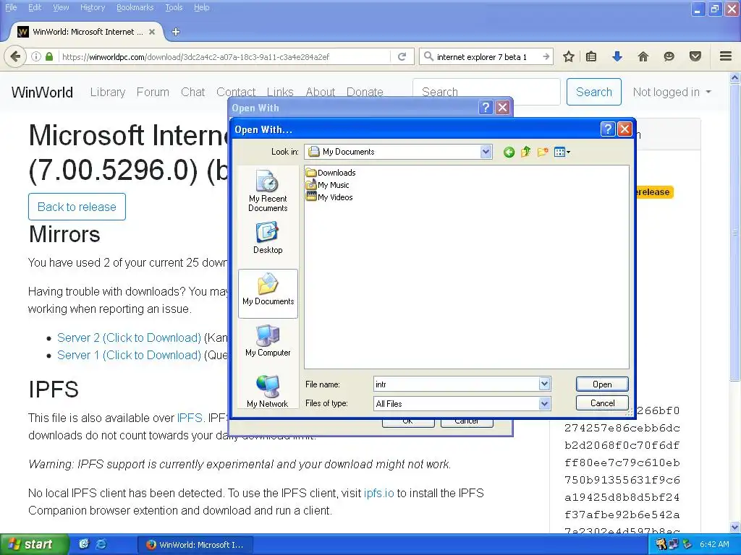Click Firefox back navigation arrow
The width and height of the screenshot is (741, 555).
coord(15,56)
